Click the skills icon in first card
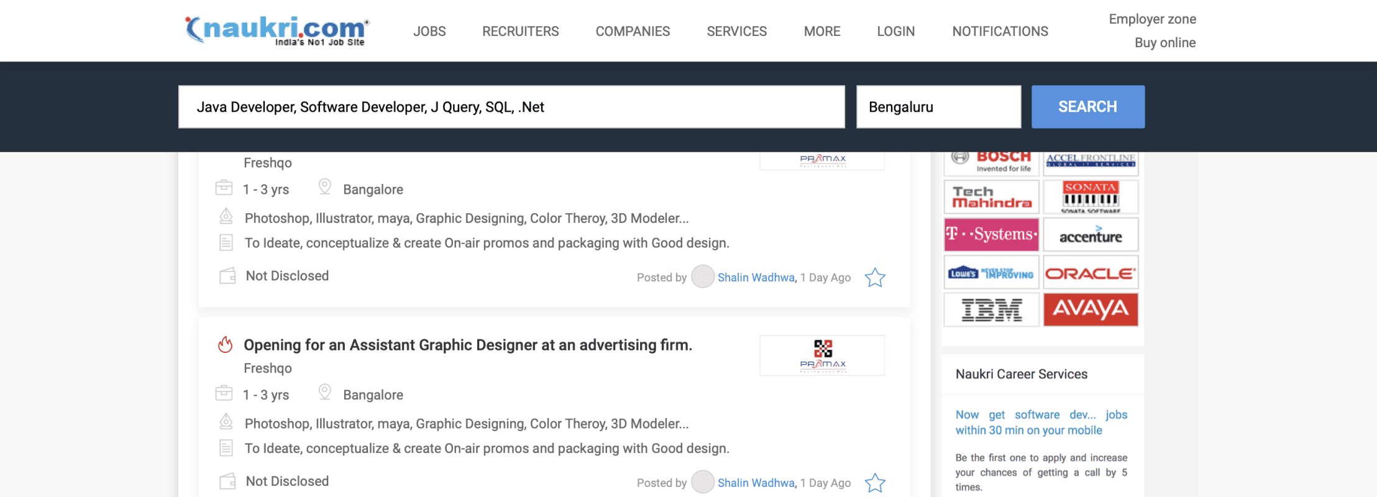The width and height of the screenshot is (1377, 497). (226, 216)
